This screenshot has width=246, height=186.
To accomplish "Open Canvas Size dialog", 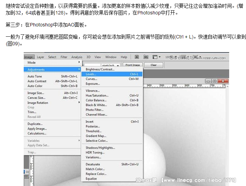I will coord(52,97).
